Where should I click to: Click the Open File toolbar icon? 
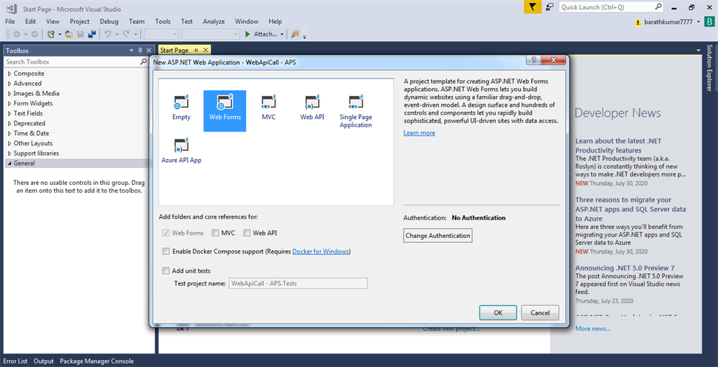tap(69, 34)
